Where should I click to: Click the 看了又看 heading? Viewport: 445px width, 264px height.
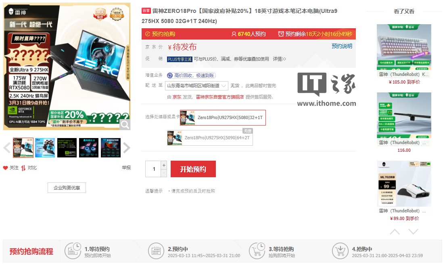tap(404, 11)
